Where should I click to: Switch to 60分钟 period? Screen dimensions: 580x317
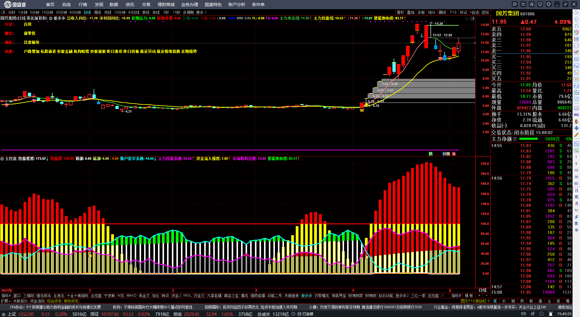(75, 12)
